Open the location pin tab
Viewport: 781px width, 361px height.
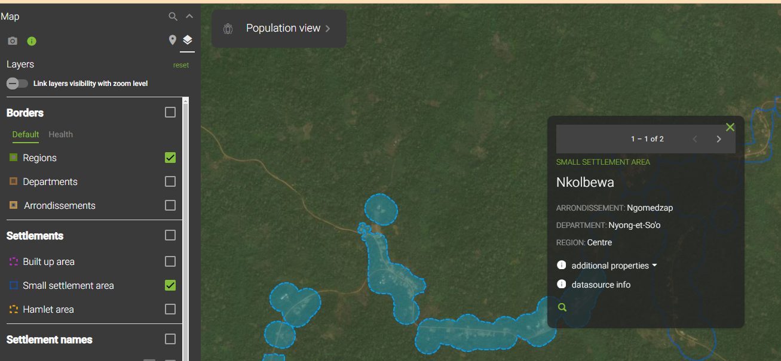tap(173, 40)
